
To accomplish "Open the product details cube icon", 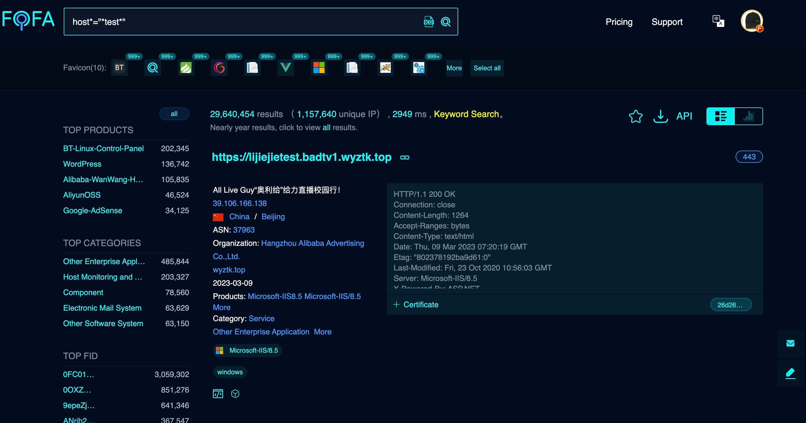I will 235,393.
